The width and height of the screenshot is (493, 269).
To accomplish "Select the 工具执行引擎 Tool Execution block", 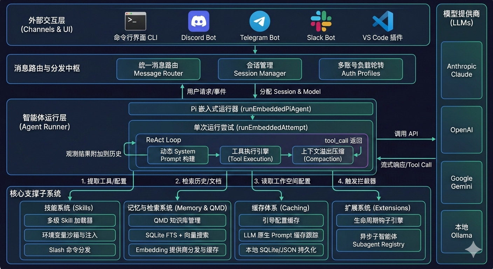I will tap(250, 155).
